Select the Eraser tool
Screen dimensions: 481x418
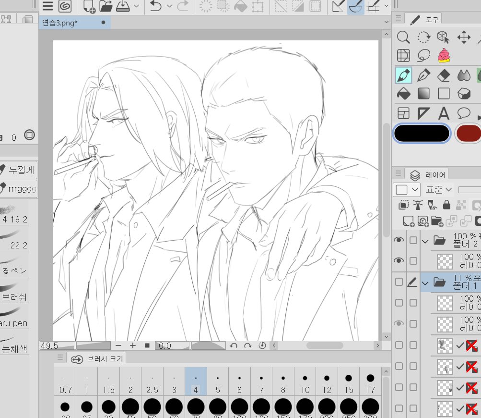tap(444, 75)
